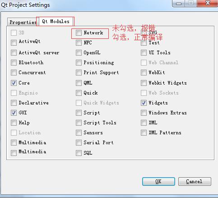Check the ActiveQt server module
The height and width of the screenshot is (198, 218).
click(x=14, y=53)
